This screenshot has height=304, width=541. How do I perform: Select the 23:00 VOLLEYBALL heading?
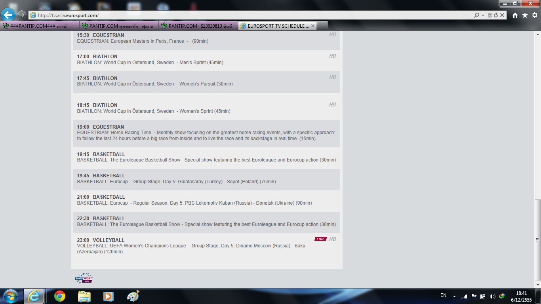coord(101,240)
